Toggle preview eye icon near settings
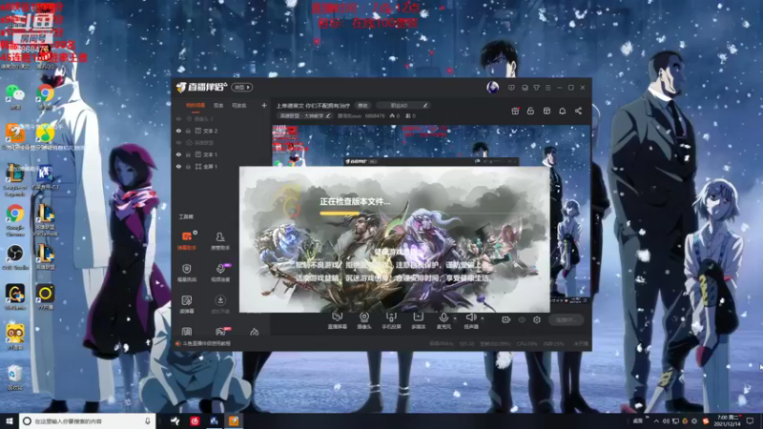763x429 pixels. 522,319
